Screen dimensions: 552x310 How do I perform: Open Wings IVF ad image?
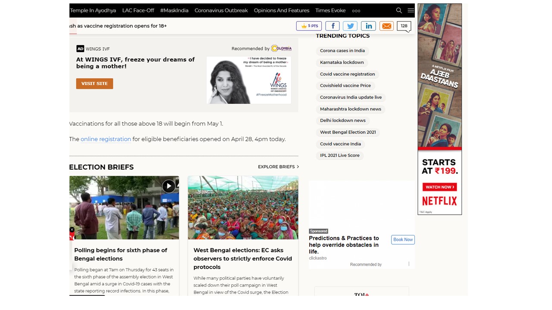pyautogui.click(x=249, y=80)
